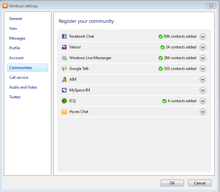This screenshot has height=192, width=220.
Task: Expand the AIM community row
Action: coord(203,79)
